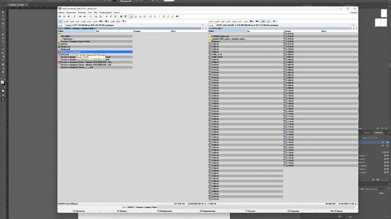This screenshot has height=219, width=391.
Task: Sort left panel by Размер column header
Action: pyautogui.click(x=152, y=31)
